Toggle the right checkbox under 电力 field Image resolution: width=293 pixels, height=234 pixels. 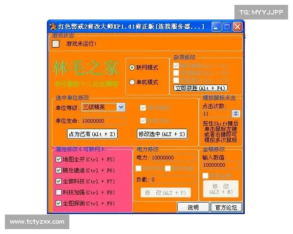(168, 168)
